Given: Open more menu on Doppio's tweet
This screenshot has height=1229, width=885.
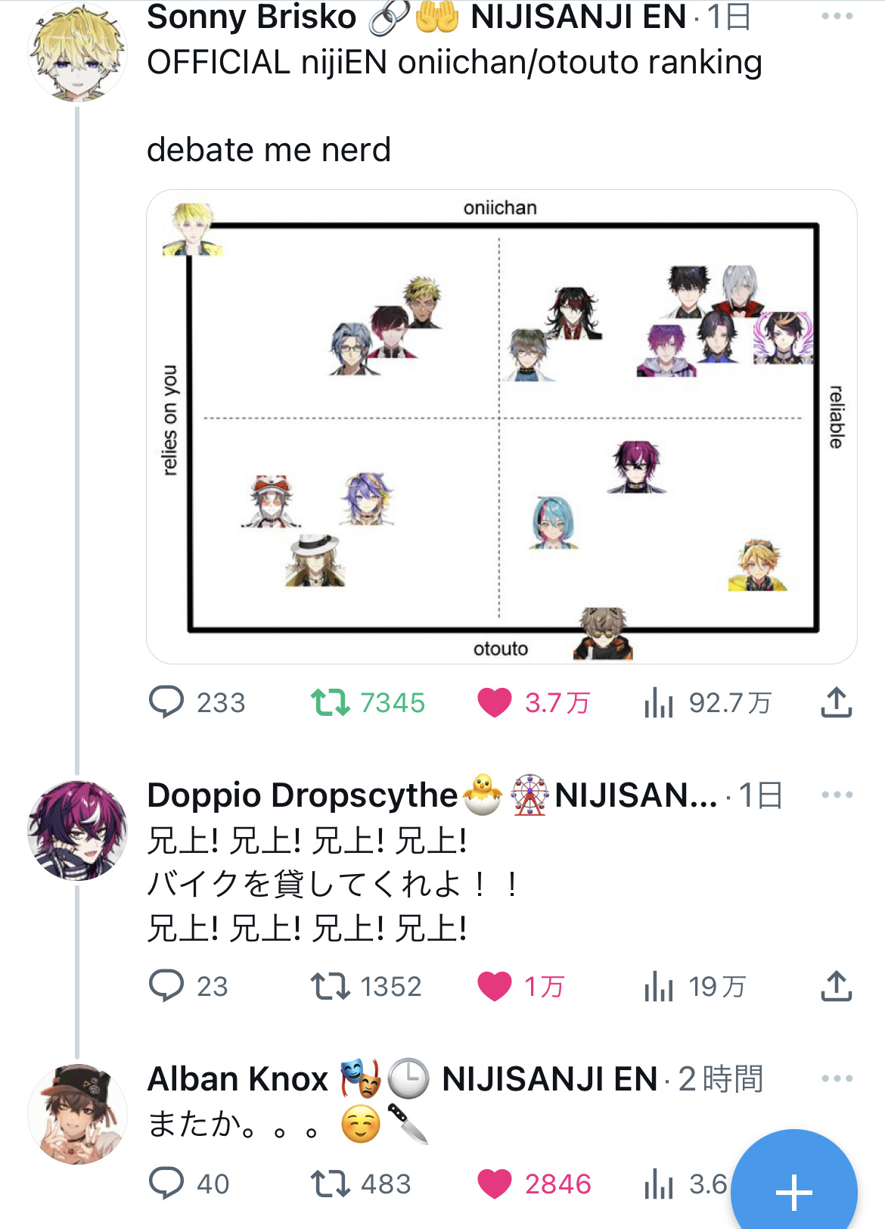Looking at the screenshot, I should pos(837,795).
